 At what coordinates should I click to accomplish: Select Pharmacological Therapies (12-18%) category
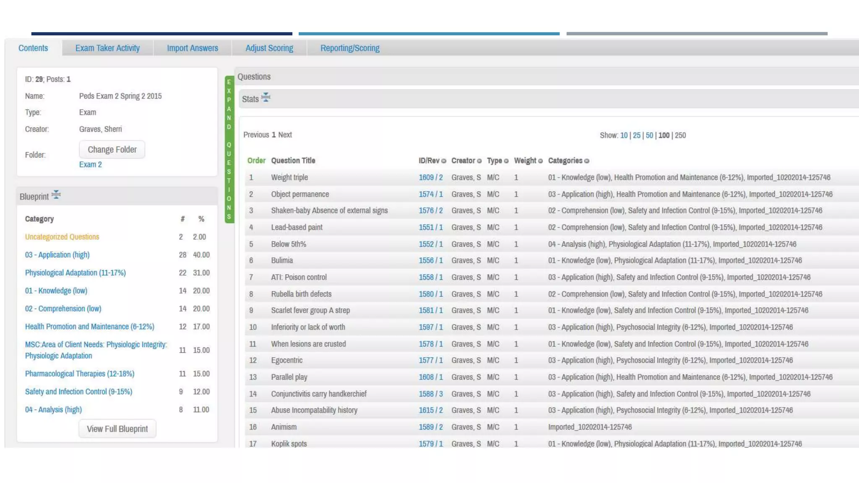pos(79,374)
